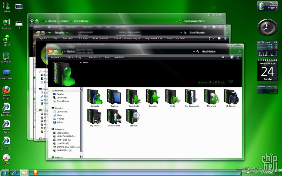Screen dimensions: 282x176
Task: Open address dropdown in Sample Pictures window
Action: [x=176, y=21]
